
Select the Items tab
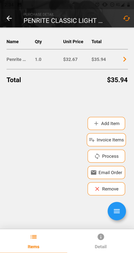coord(33,241)
